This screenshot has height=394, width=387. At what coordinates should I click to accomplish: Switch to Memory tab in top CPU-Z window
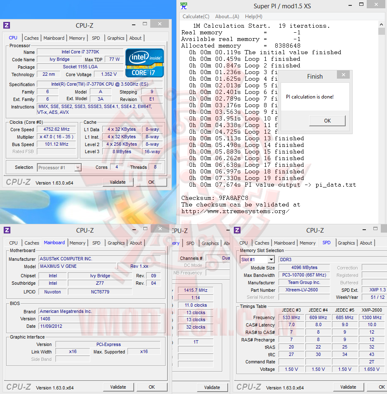point(77,38)
